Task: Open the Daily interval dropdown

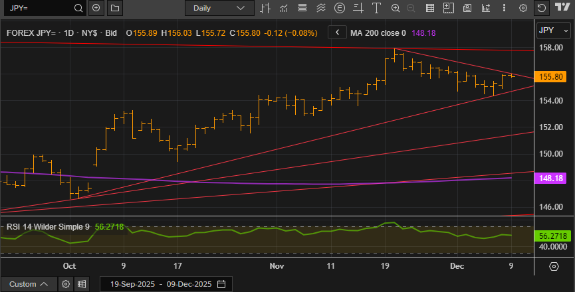Action: [x=219, y=8]
